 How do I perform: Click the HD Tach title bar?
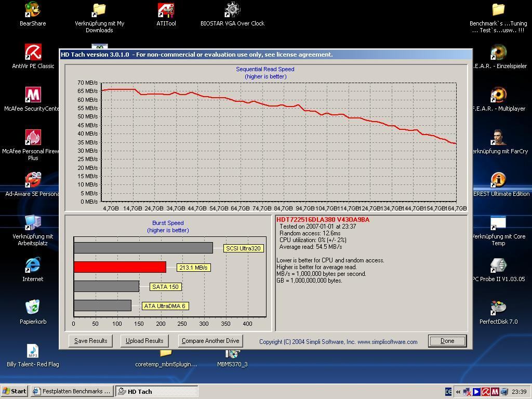click(x=265, y=54)
